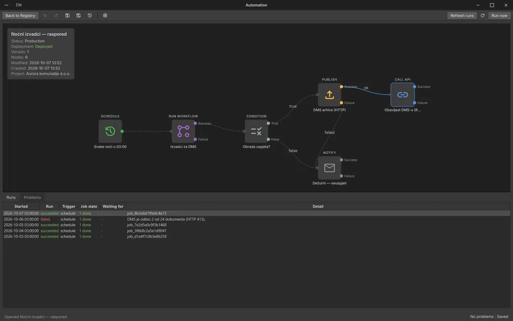Switch to the Runs tab
Viewport: 513px width, 321px height.
point(11,197)
